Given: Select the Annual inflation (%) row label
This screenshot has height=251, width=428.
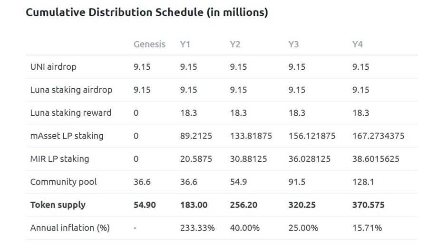Looking at the screenshot, I should [70, 228].
